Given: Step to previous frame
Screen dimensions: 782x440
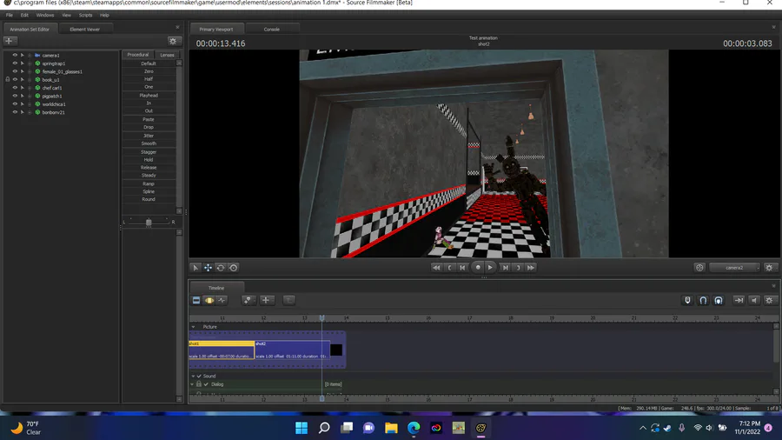Looking at the screenshot, I should click(463, 268).
